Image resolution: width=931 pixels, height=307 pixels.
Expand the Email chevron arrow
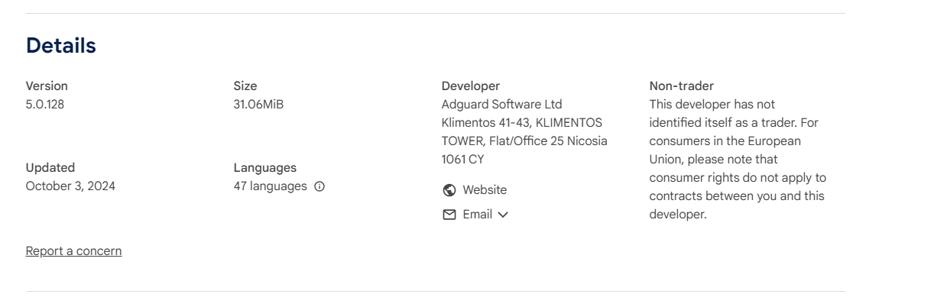pos(503,215)
